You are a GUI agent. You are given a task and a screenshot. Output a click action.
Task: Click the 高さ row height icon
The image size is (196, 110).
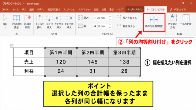pos(80,18)
